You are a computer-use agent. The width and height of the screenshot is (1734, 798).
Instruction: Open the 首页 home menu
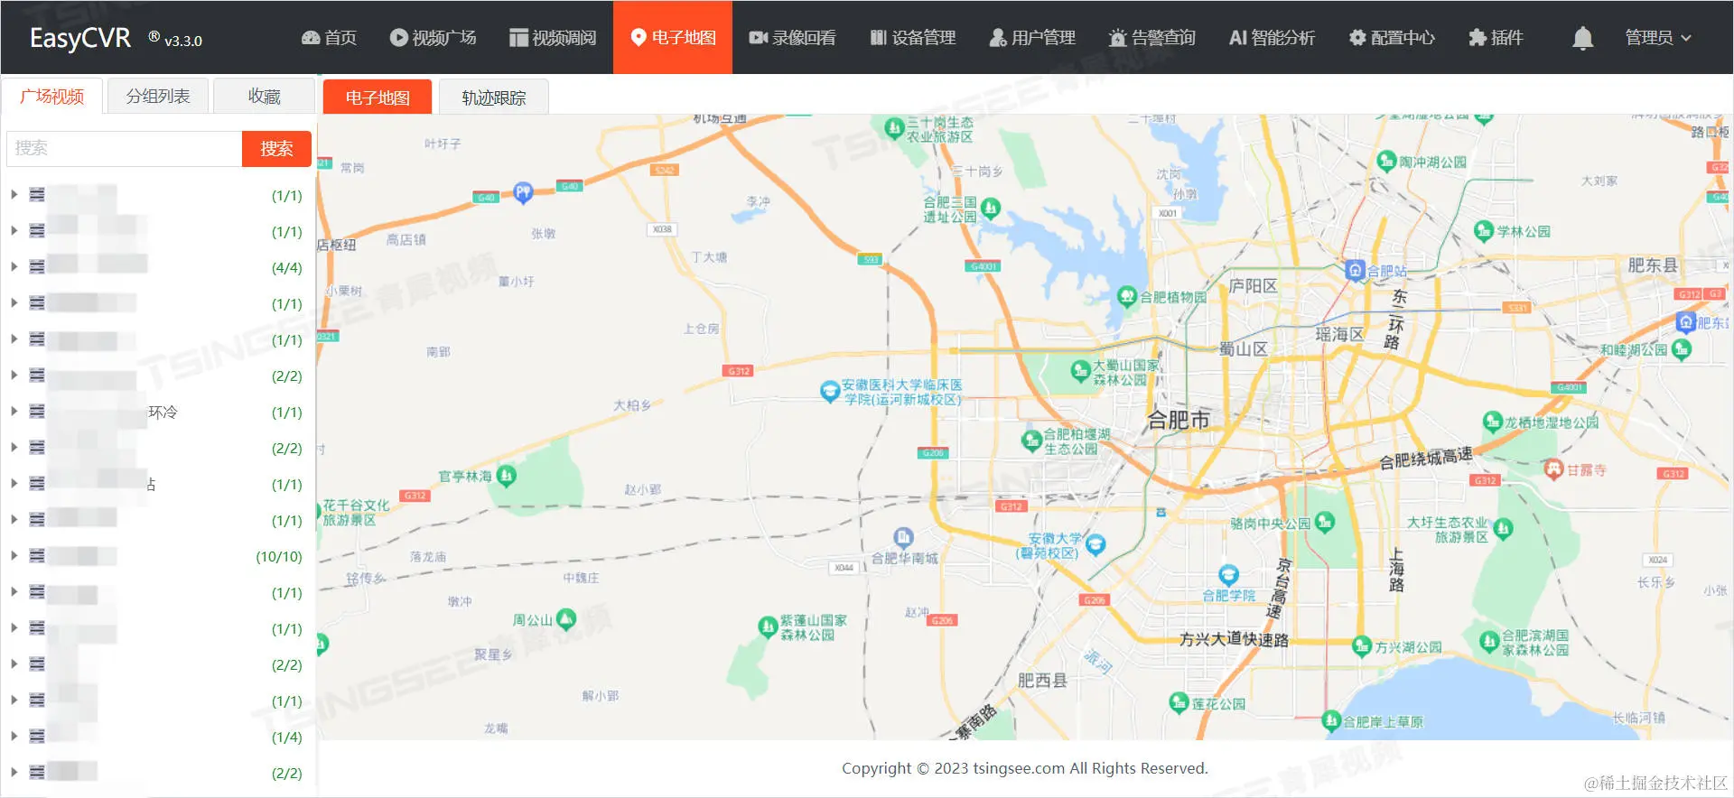coord(329,37)
